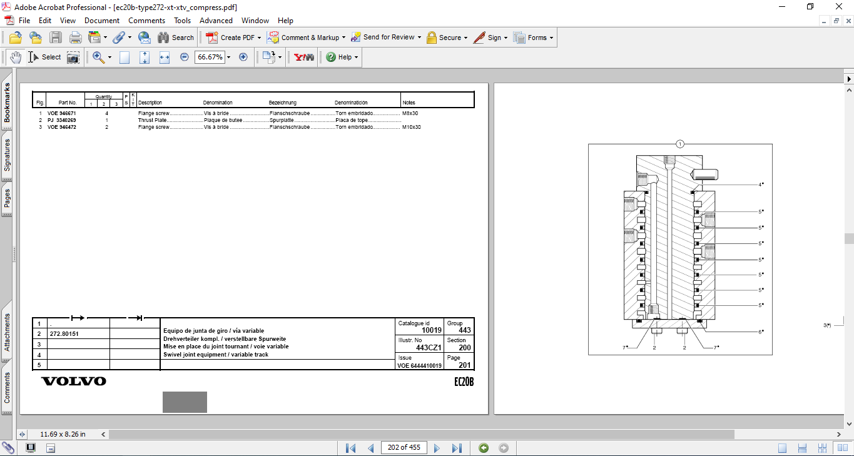Open the zoom percentage dropdown
The width and height of the screenshot is (854, 456).
point(228,57)
